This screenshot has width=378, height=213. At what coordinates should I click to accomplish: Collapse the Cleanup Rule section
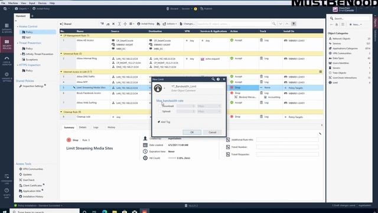pos(61,112)
